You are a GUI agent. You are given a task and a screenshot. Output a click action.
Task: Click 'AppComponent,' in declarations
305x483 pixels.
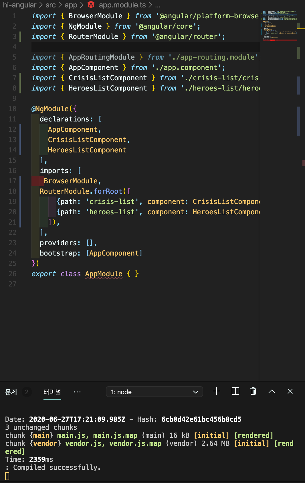(x=74, y=129)
